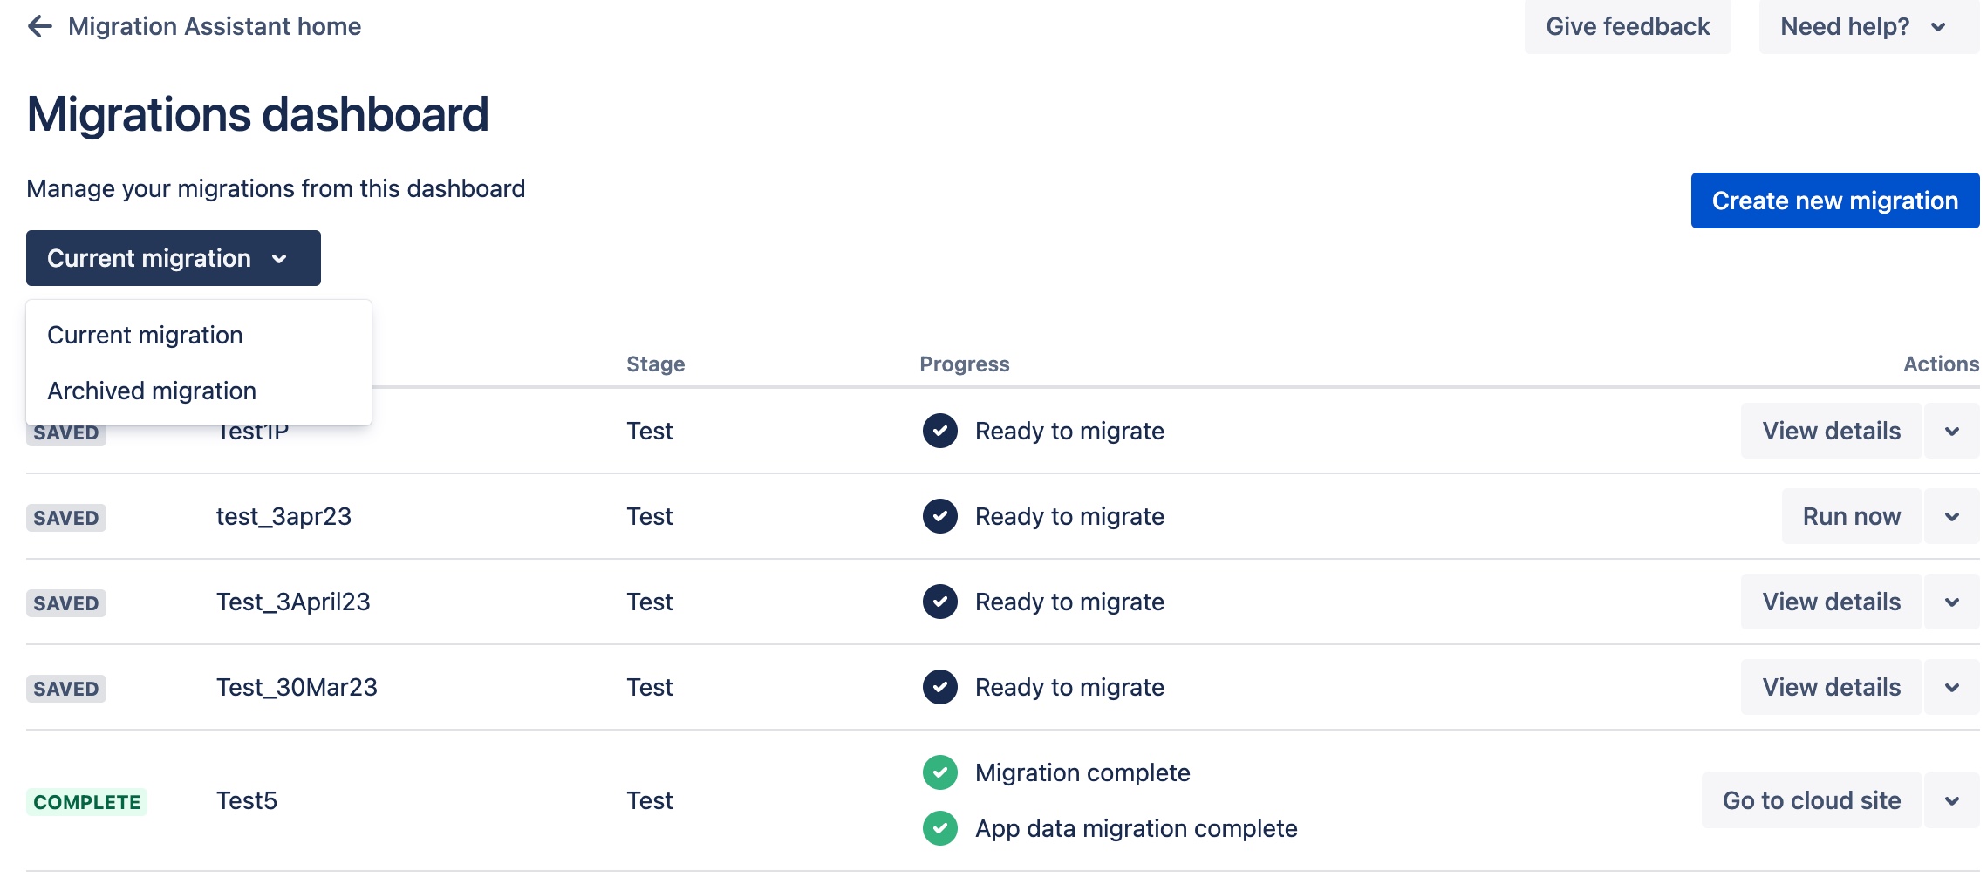Click the green Migration complete checkmark icon
1987x884 pixels.
(x=939, y=772)
